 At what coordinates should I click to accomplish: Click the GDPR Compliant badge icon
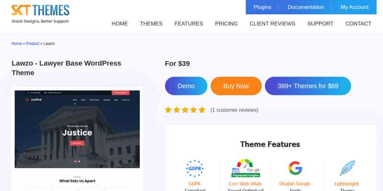tap(194, 168)
